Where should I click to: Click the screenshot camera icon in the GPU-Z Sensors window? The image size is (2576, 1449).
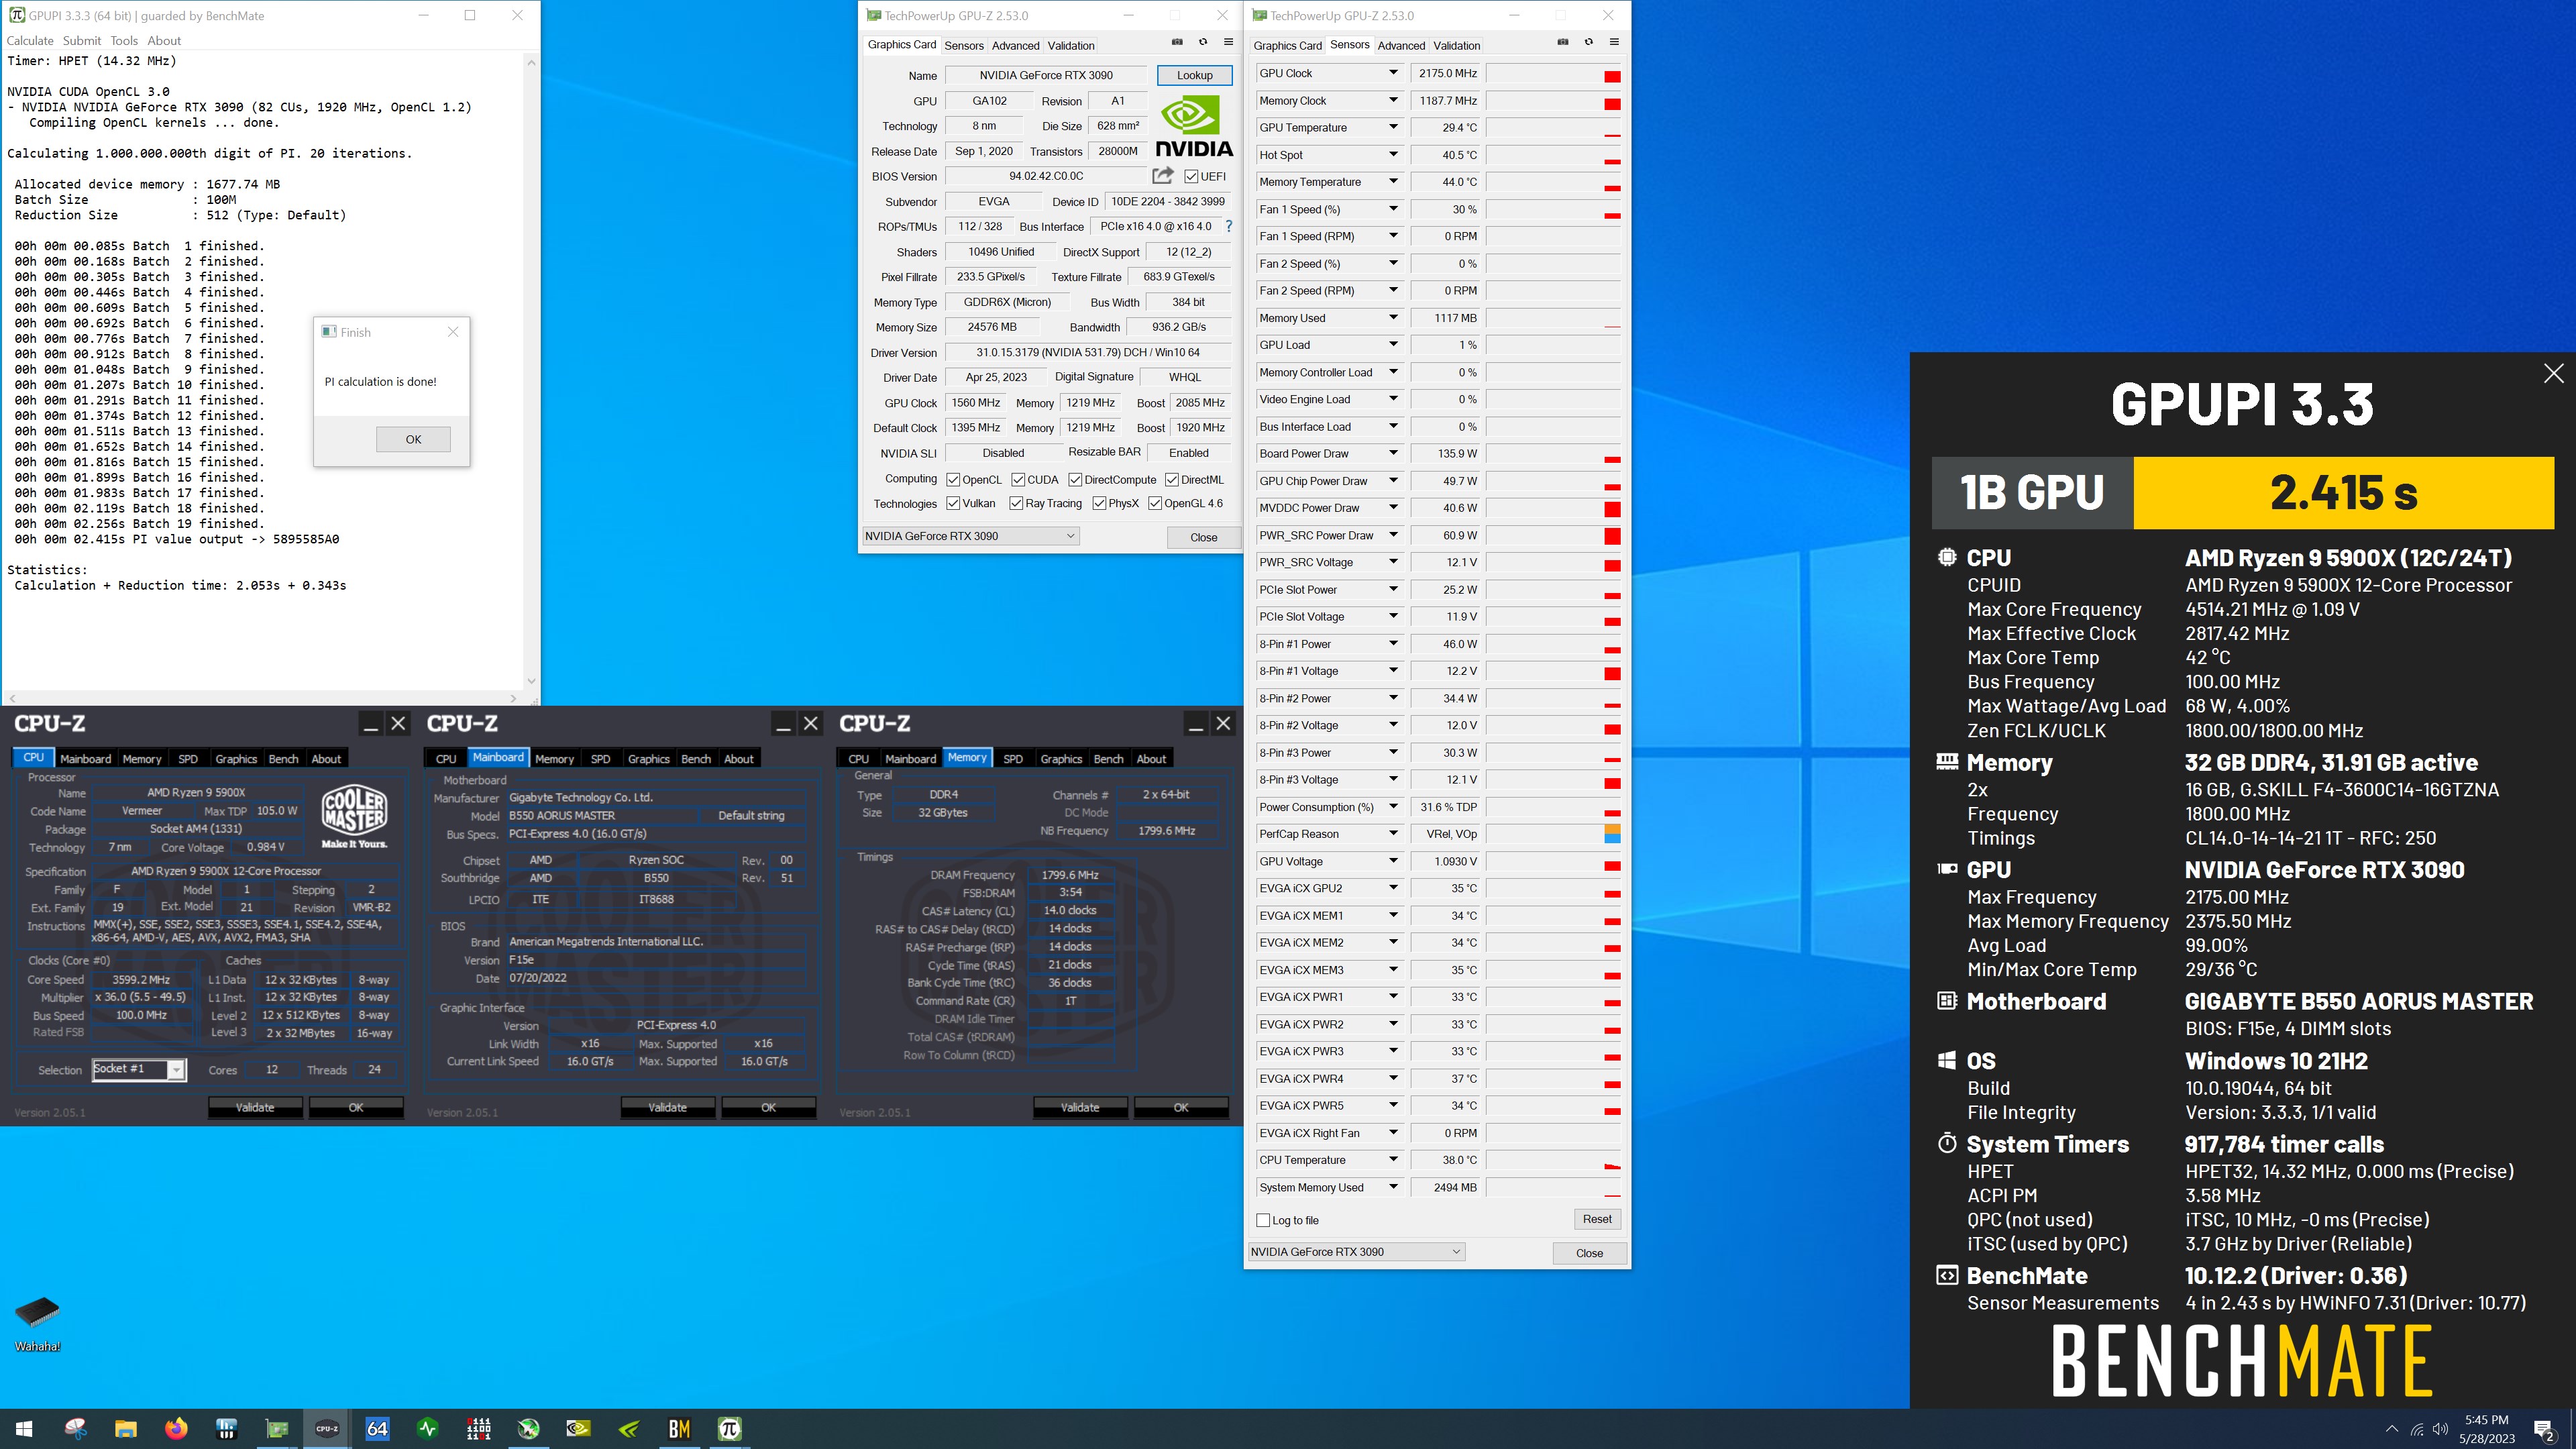(1563, 42)
